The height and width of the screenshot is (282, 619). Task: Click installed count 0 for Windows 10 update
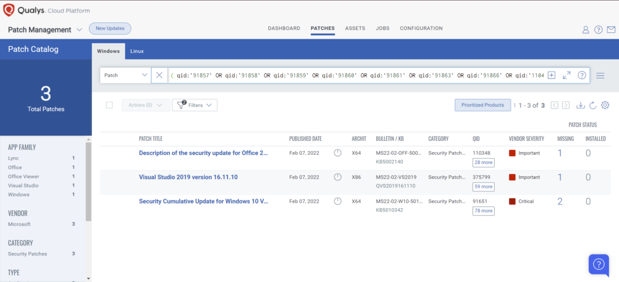[x=588, y=202]
